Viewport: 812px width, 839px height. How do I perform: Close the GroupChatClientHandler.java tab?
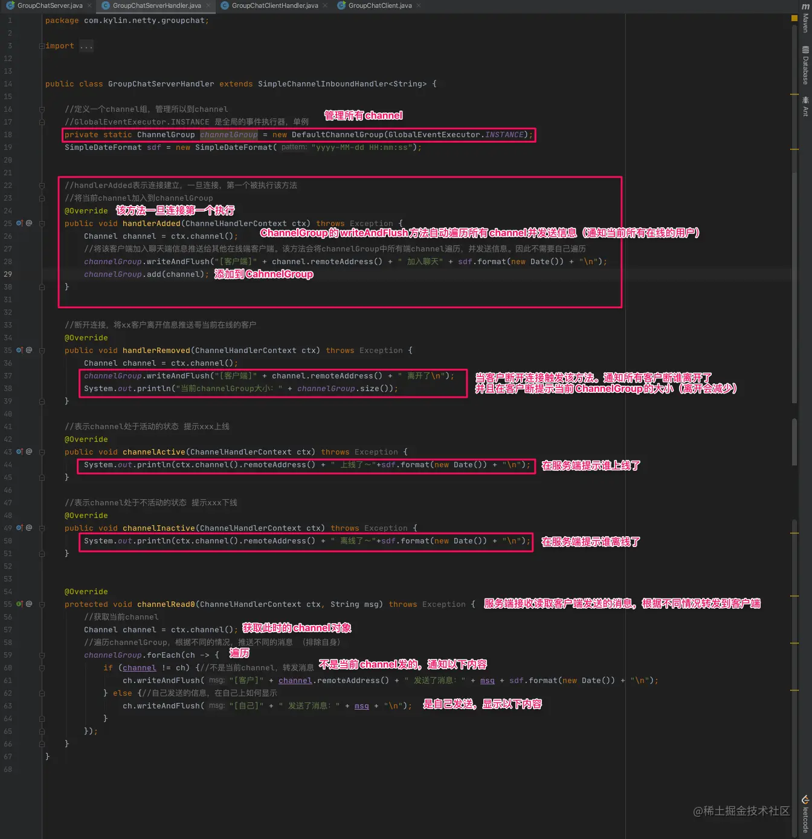[x=325, y=5]
